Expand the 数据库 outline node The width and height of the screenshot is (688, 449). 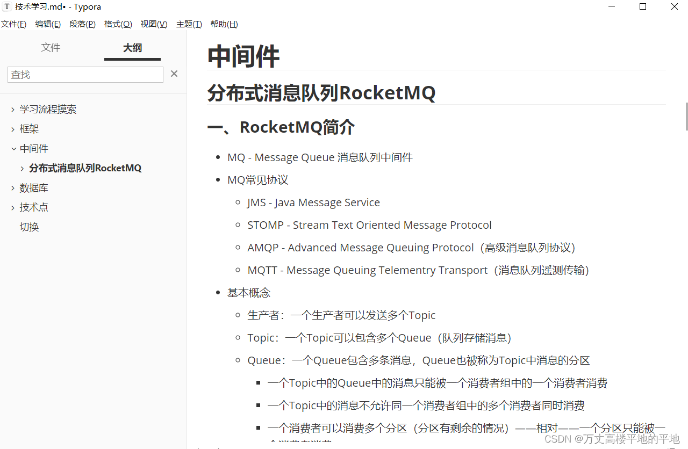[x=13, y=188]
